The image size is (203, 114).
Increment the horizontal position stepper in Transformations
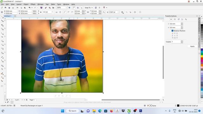pos(182,23)
